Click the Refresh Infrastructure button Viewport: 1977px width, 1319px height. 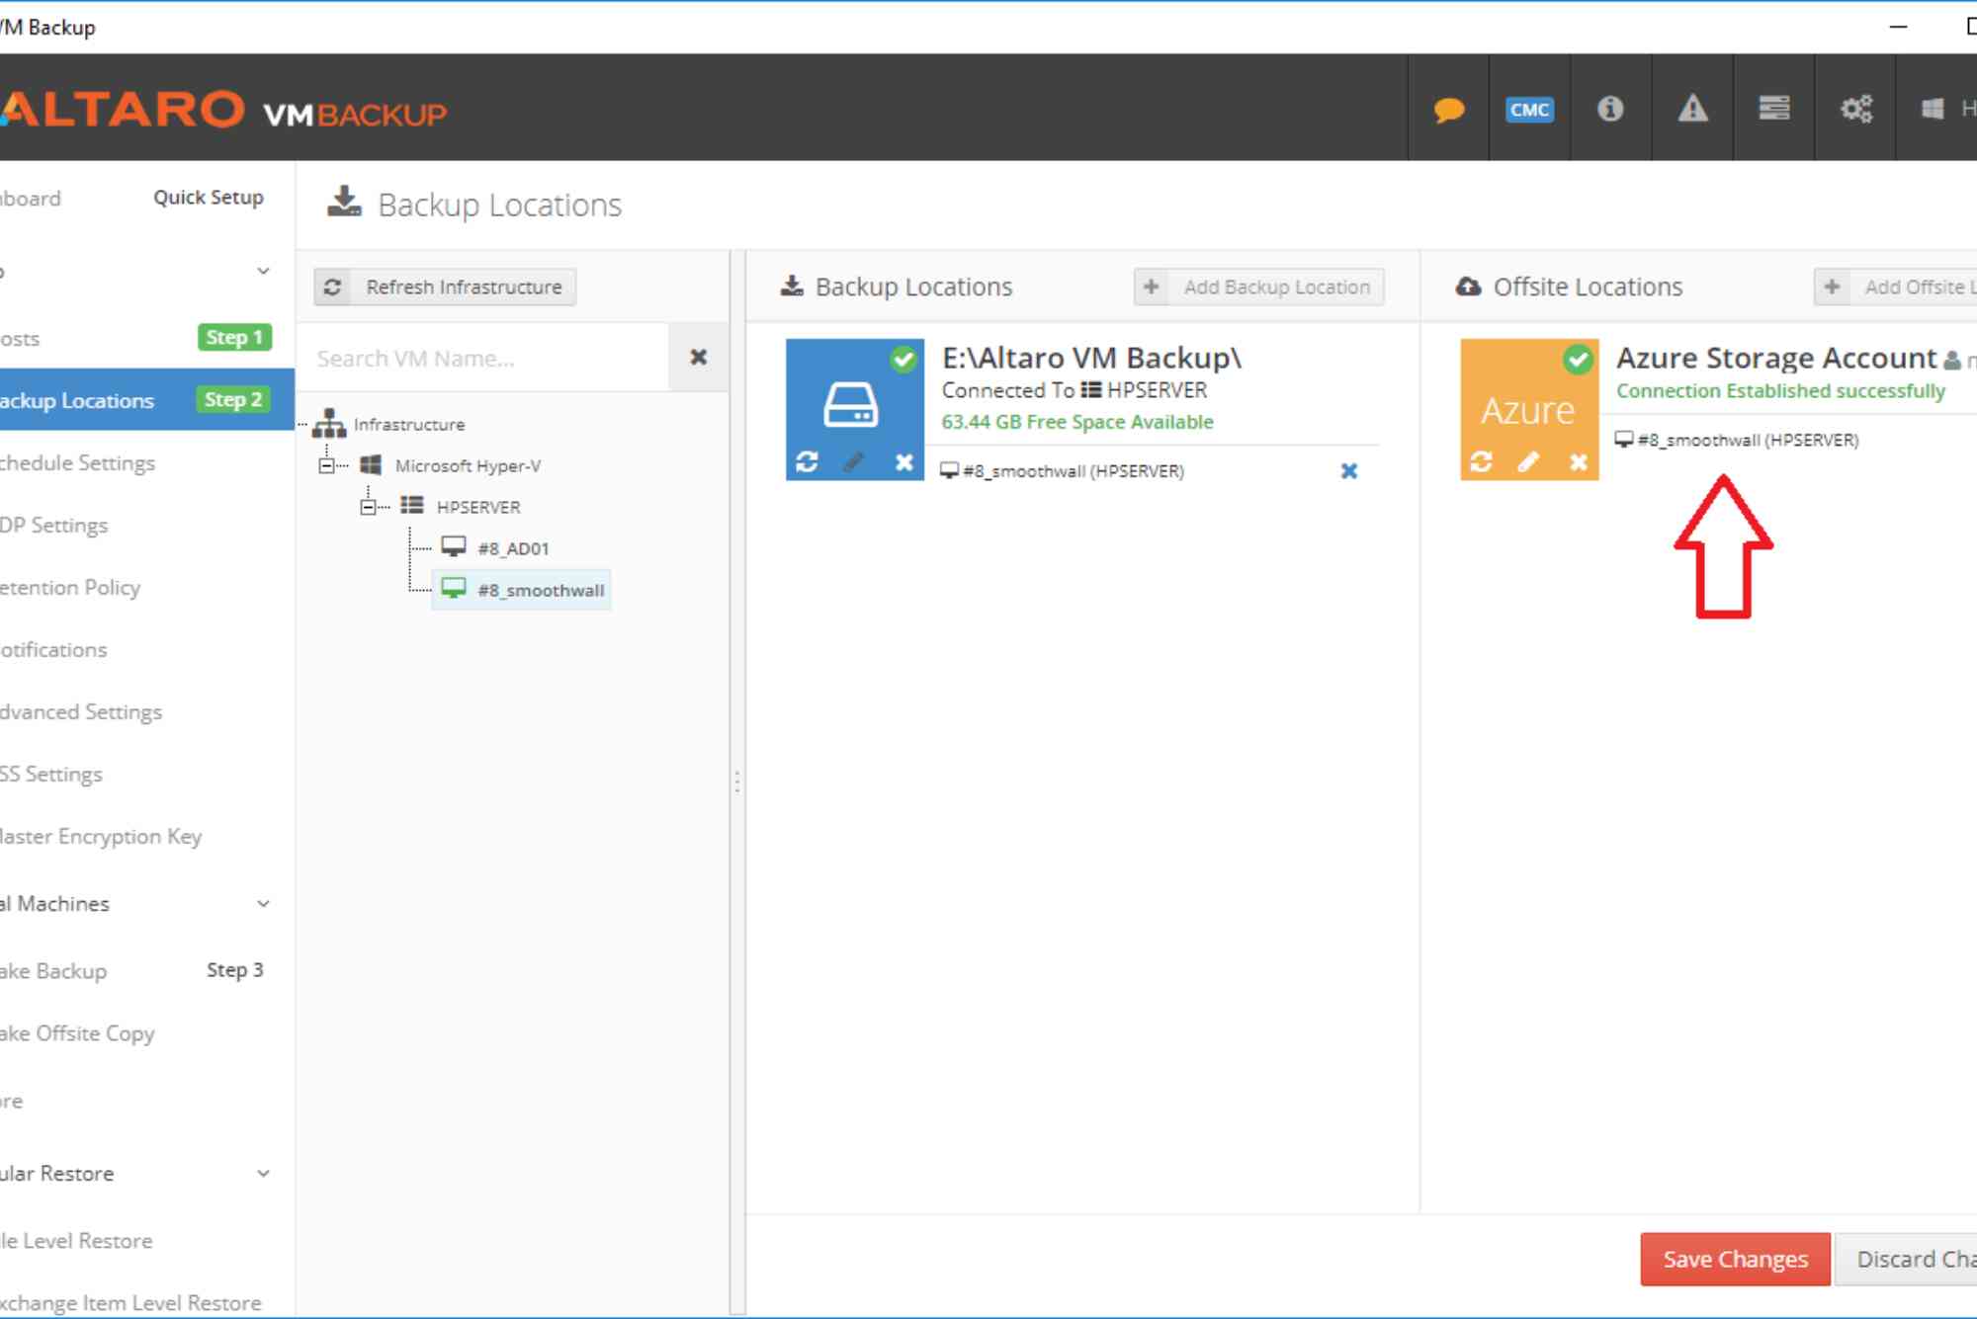445,287
